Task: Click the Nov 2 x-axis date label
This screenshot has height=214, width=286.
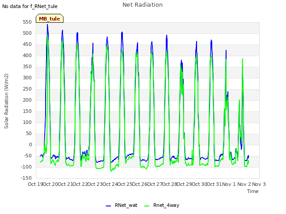Action: (x=244, y=184)
